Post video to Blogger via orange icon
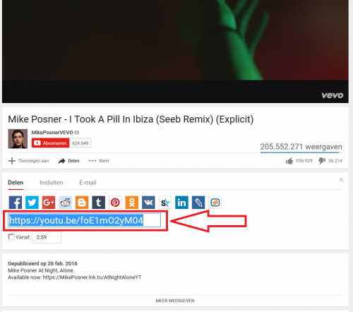This screenshot has height=312, width=353. pos(82,203)
